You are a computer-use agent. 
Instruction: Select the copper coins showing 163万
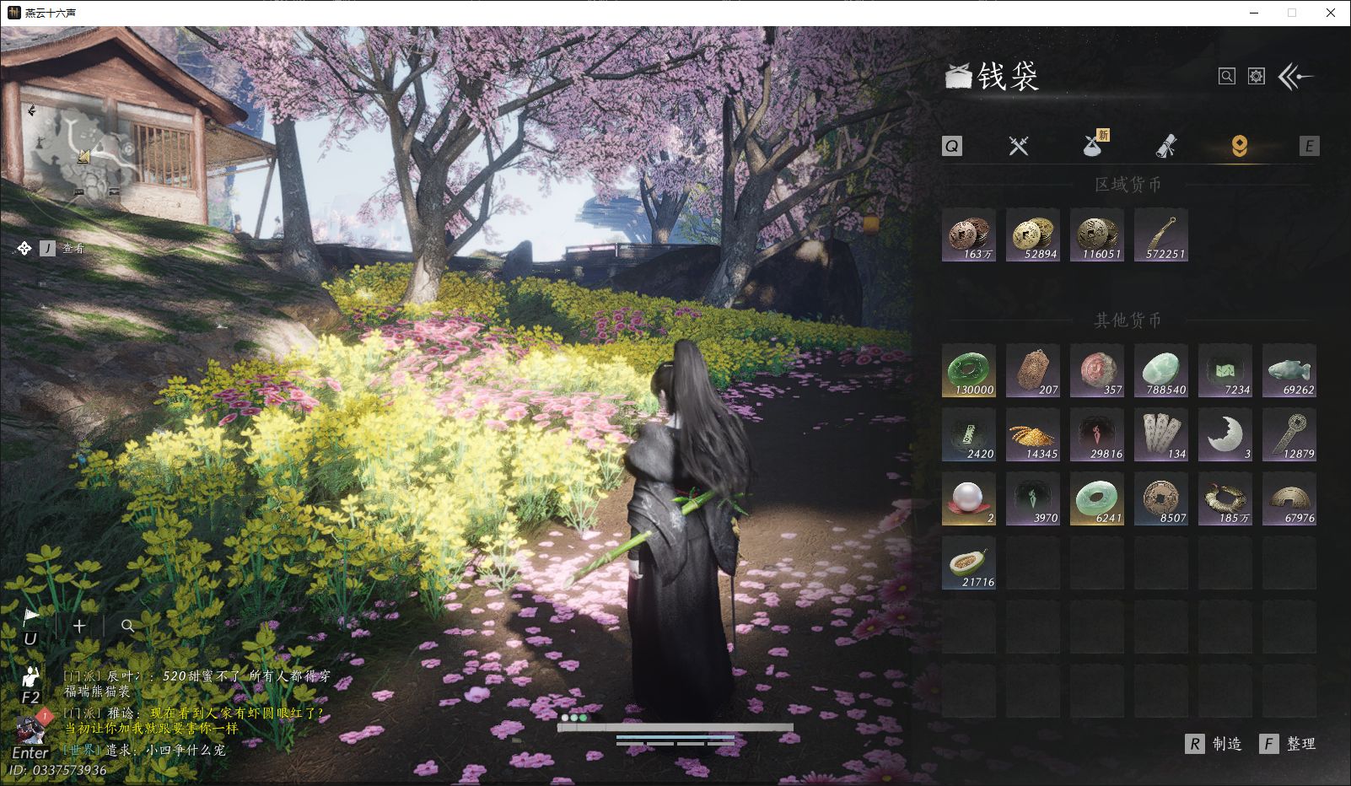(969, 234)
